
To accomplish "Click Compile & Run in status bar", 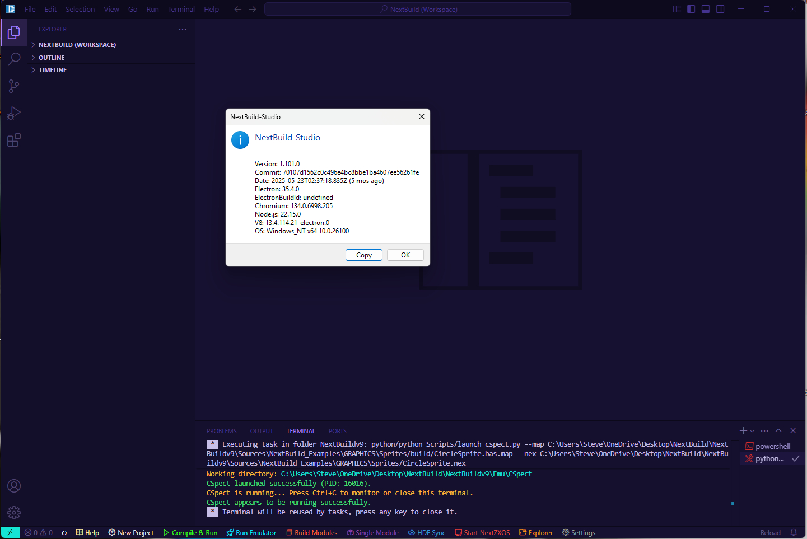I will pos(190,533).
